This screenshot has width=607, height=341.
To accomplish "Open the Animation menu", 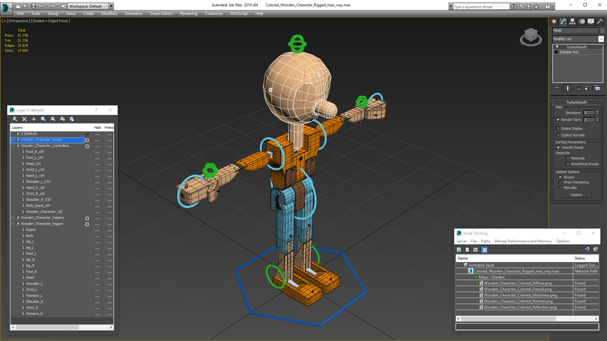I will [133, 14].
